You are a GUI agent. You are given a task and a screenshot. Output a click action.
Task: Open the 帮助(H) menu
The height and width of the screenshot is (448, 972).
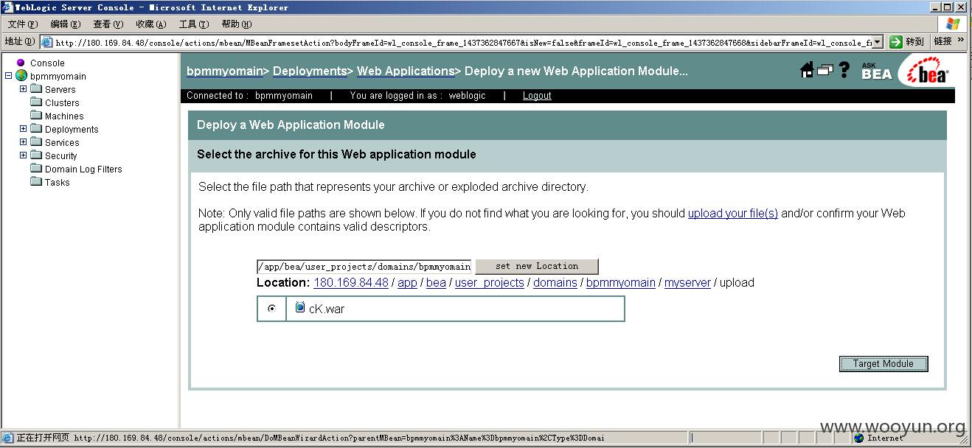[237, 24]
